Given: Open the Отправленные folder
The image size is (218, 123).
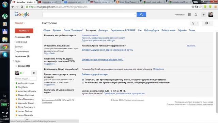Looking at the screenshot, I should click(22, 52).
